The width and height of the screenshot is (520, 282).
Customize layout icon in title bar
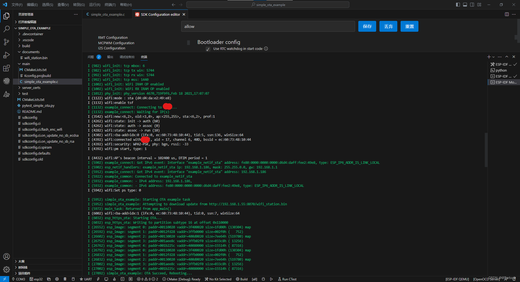click(479, 5)
